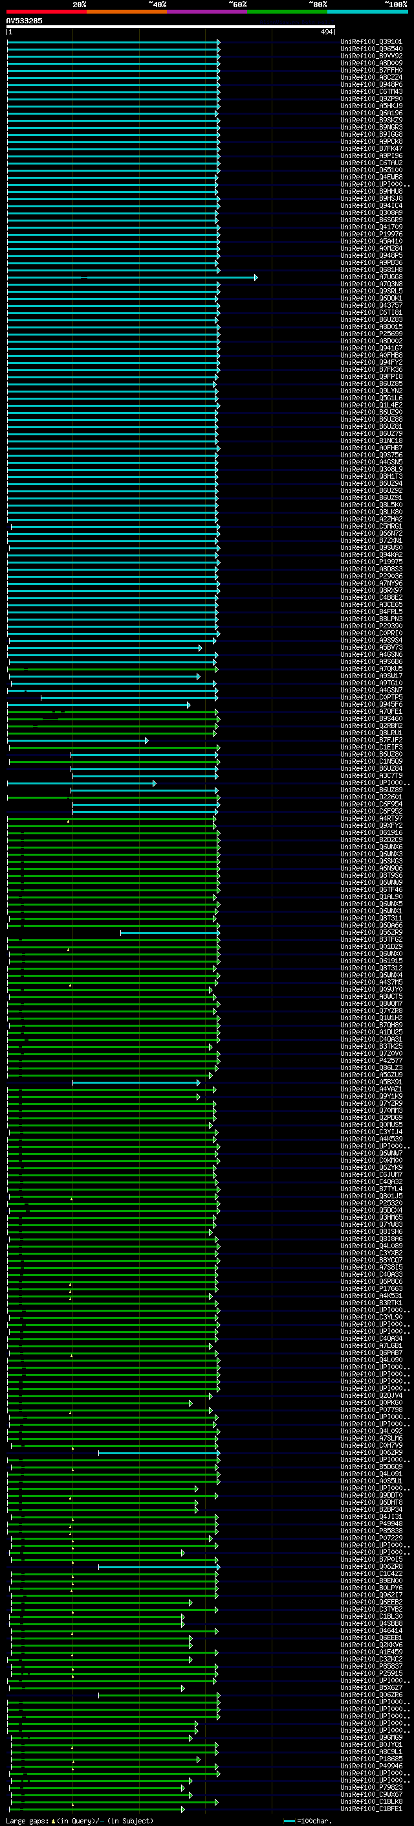Click the green ~80% identity legend segment
This screenshot has height=1826, width=414.
(287, 12)
